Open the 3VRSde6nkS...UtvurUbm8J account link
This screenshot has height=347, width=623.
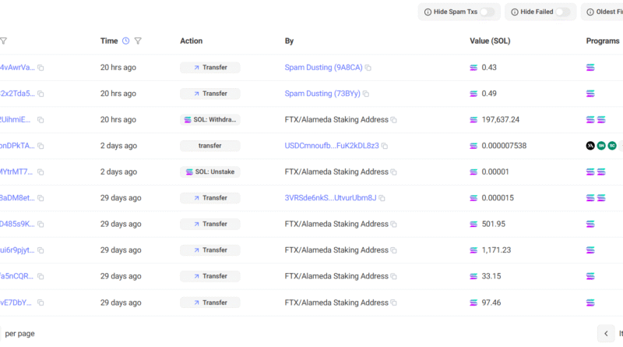330,198
